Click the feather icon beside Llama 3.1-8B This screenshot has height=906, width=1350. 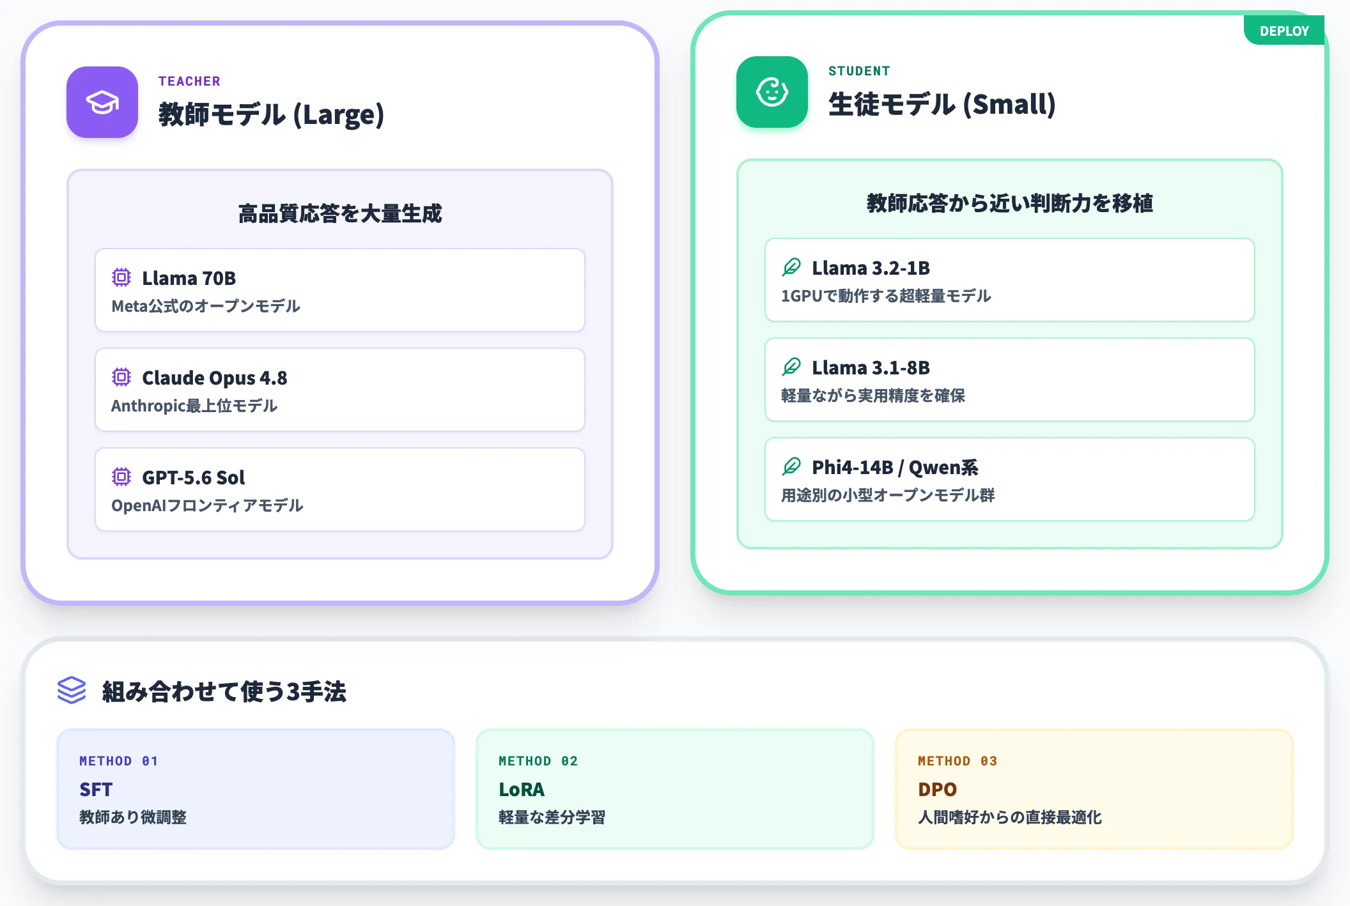coord(791,367)
